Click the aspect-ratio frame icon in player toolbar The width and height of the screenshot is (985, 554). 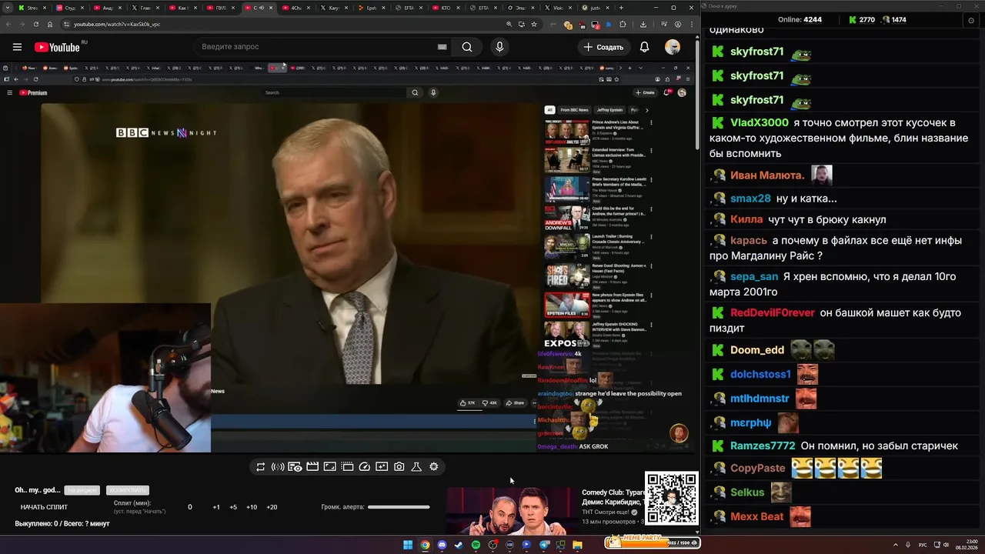pyautogui.click(x=329, y=467)
